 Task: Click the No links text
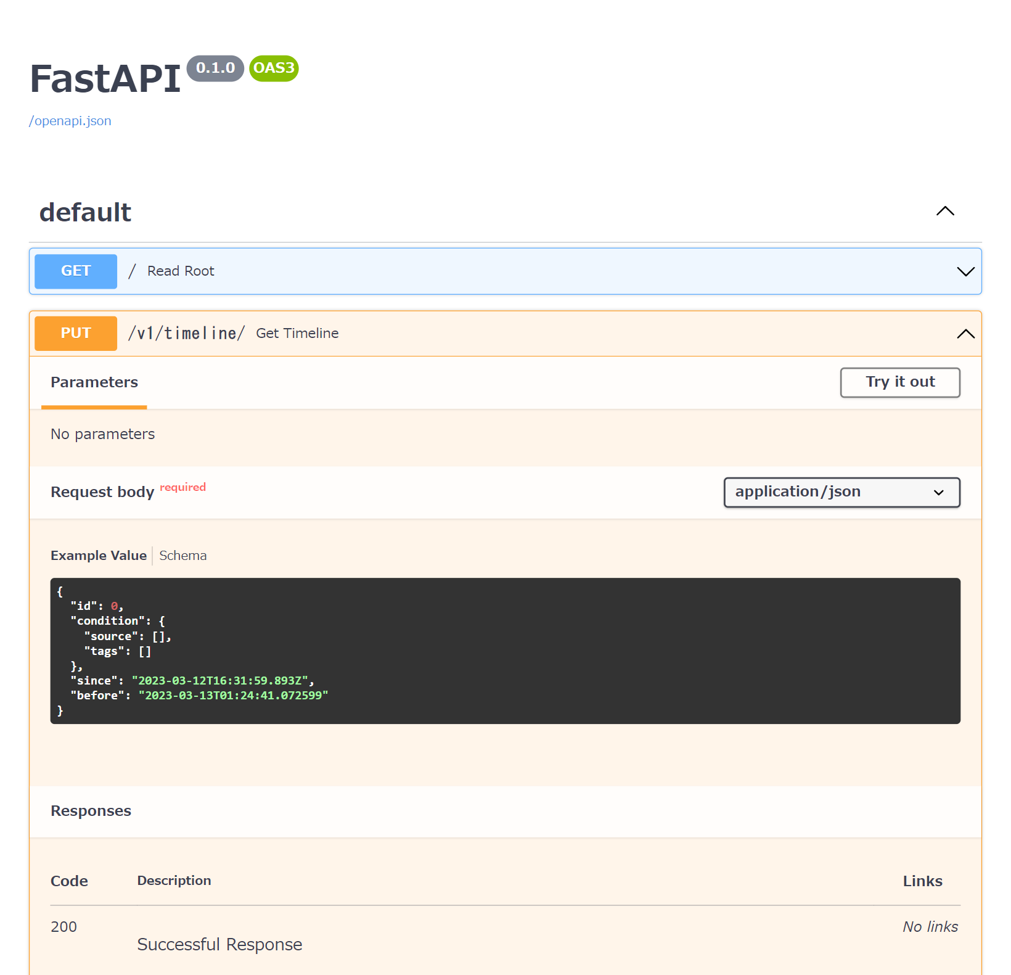pyautogui.click(x=930, y=927)
